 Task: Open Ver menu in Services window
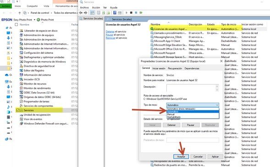(x=105, y=8)
